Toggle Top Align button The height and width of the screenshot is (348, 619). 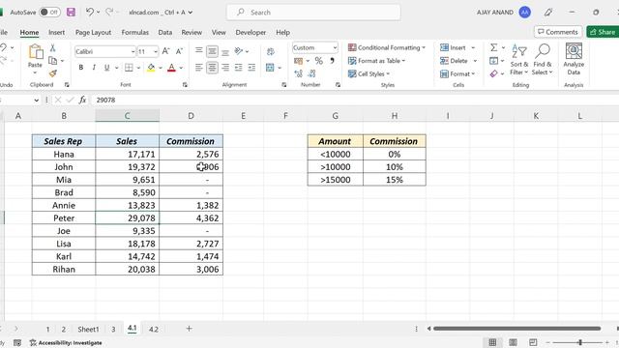click(199, 51)
